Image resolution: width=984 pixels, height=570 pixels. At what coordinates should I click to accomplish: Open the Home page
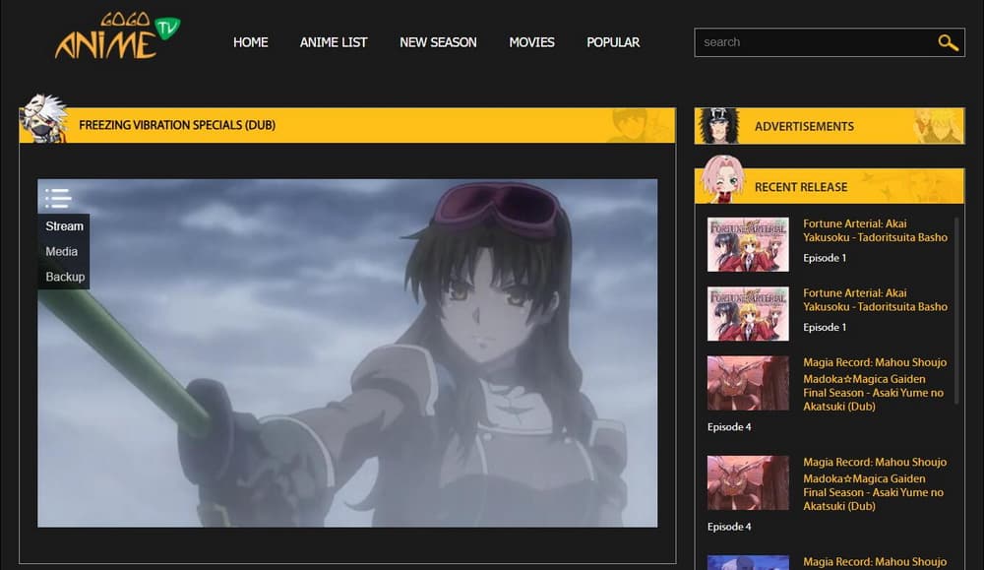250,42
